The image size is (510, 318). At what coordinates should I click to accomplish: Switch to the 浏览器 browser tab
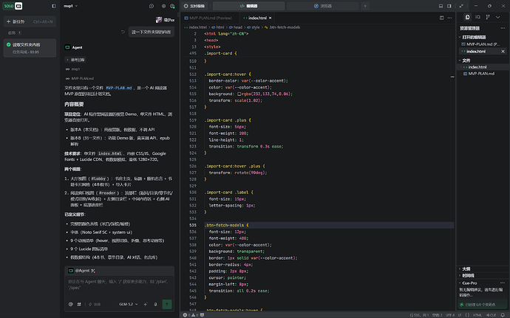(323, 6)
